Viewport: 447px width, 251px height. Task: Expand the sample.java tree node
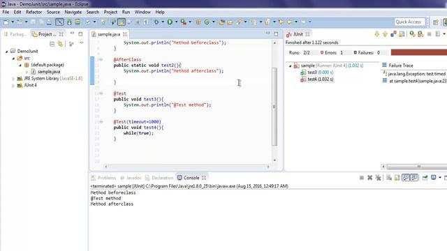(x=27, y=72)
